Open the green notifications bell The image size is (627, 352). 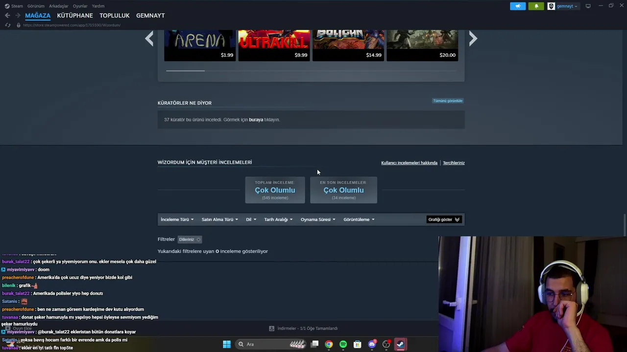click(x=536, y=6)
